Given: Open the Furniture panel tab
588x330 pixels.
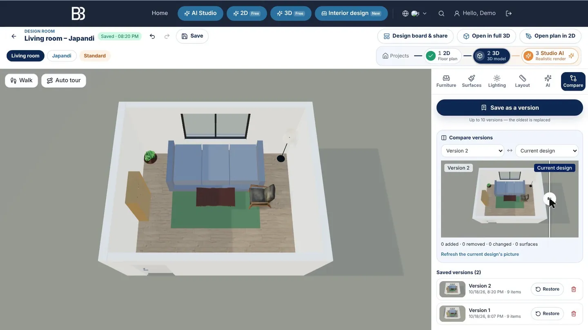Looking at the screenshot, I should click(x=446, y=81).
